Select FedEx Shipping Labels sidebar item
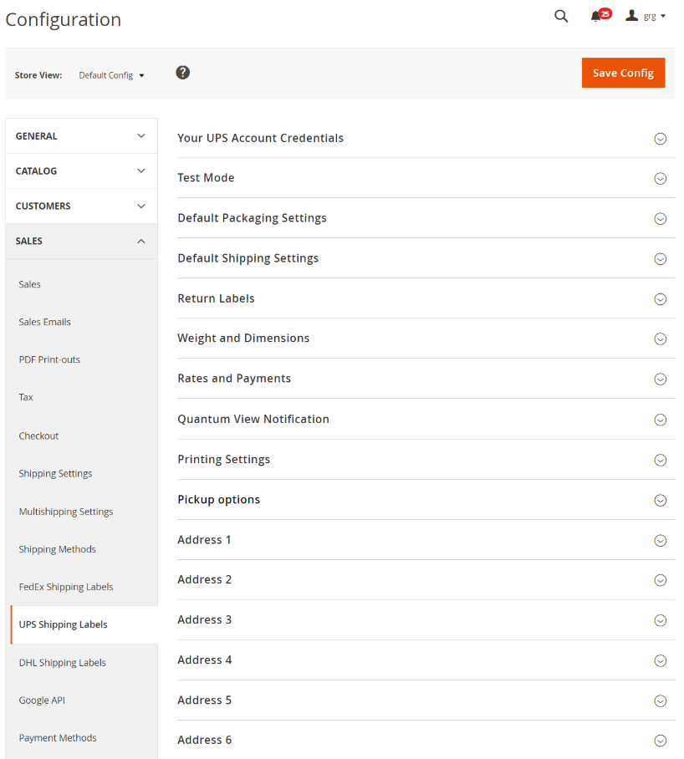This screenshot has width=684, height=759. click(x=66, y=587)
